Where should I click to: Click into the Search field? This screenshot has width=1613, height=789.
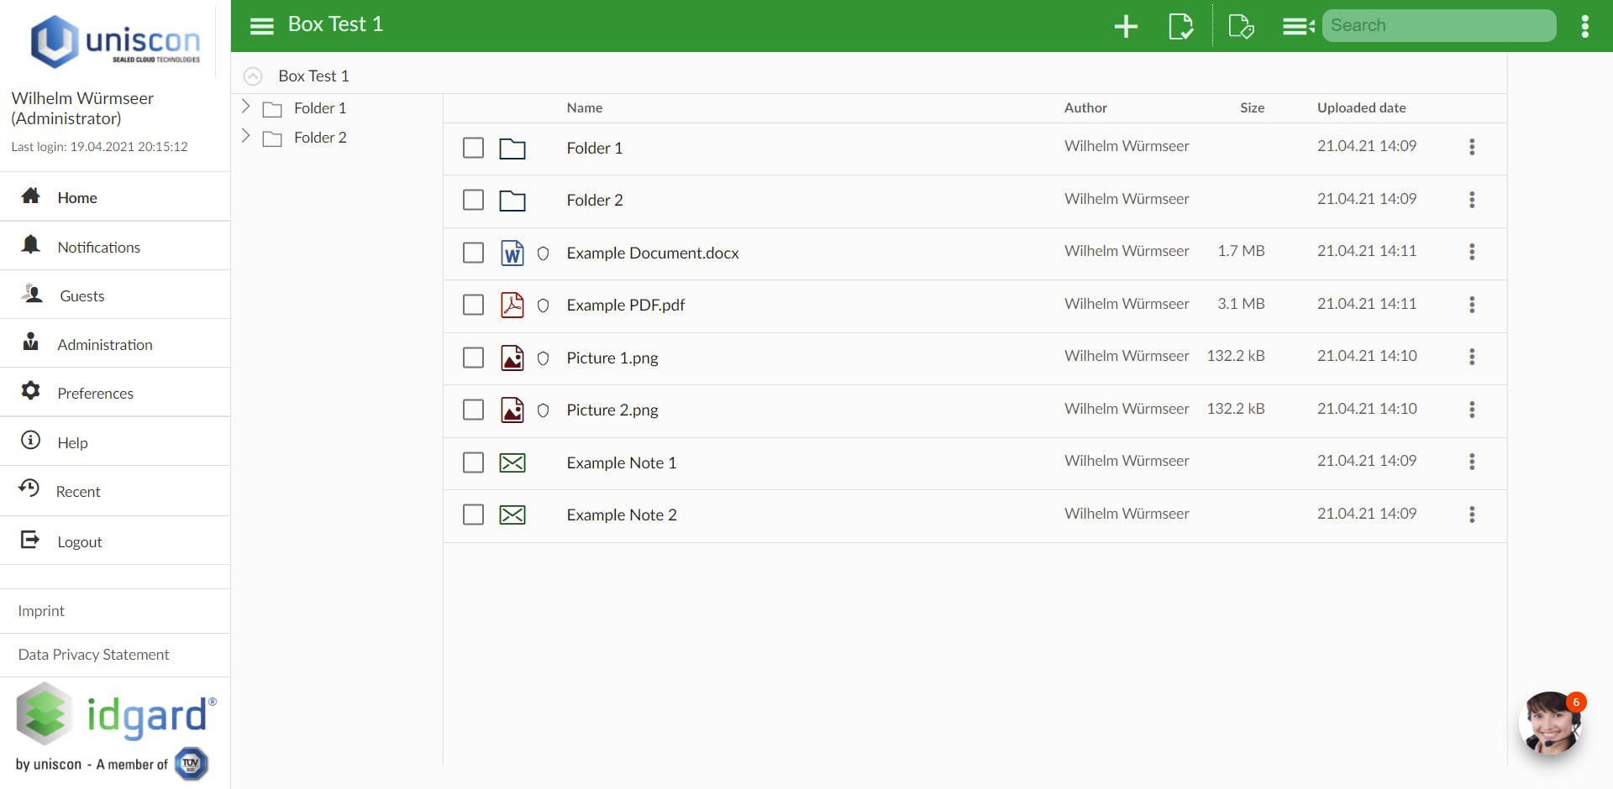[x=1439, y=26]
